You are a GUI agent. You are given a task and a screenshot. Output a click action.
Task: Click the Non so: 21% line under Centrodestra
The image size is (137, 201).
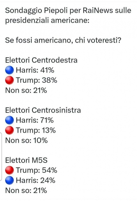(26, 90)
